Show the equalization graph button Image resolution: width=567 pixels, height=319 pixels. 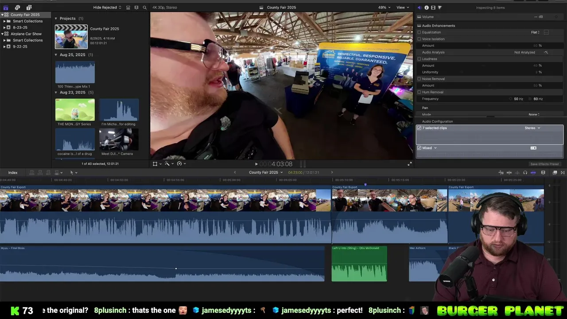546,32
